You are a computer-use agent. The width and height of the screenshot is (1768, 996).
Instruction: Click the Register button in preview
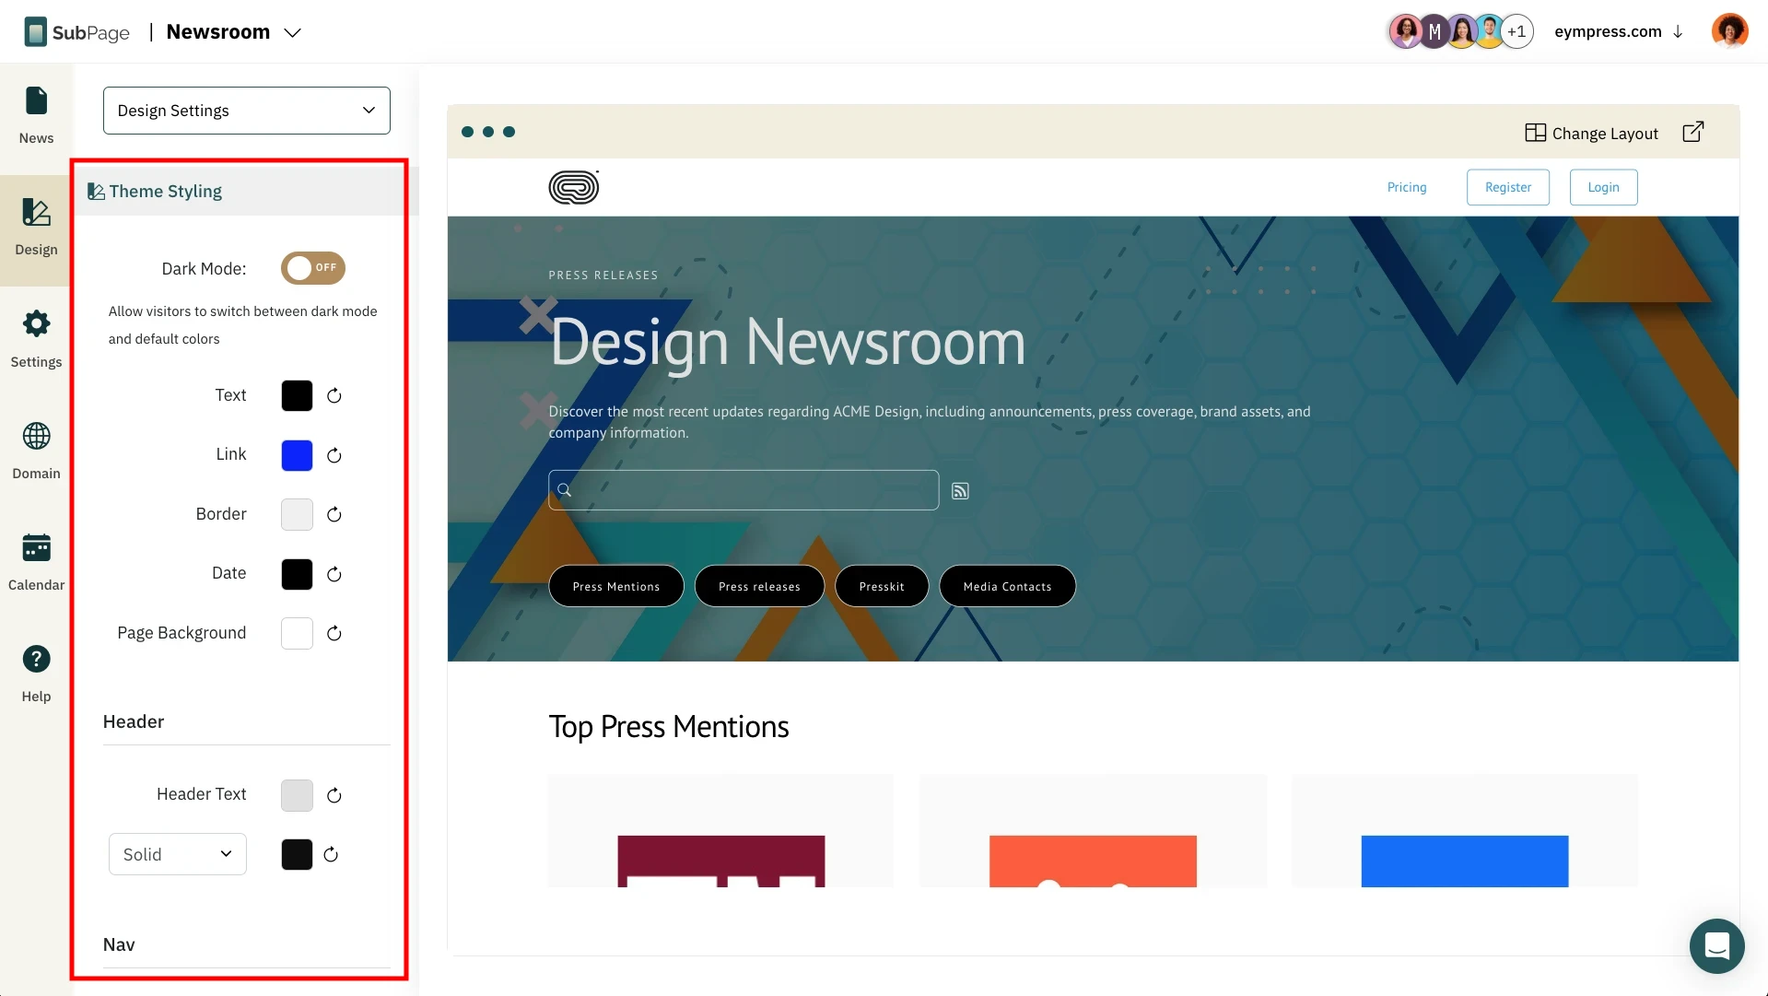[x=1507, y=187]
